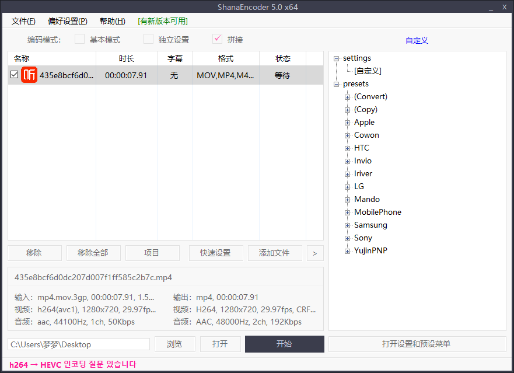Open the 文件(F) menu

click(x=23, y=22)
